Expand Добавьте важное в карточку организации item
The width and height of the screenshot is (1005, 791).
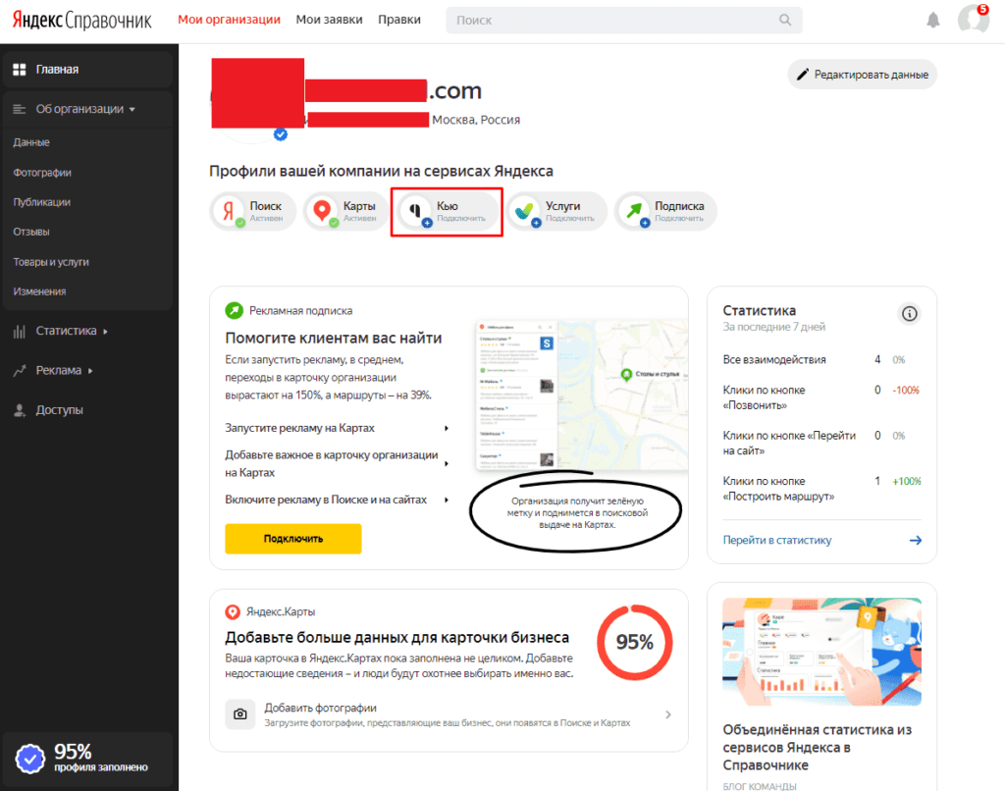447,463
